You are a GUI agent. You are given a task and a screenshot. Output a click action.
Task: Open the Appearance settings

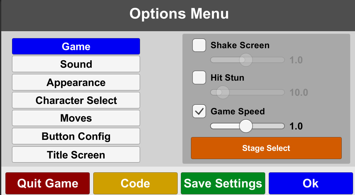(x=76, y=82)
